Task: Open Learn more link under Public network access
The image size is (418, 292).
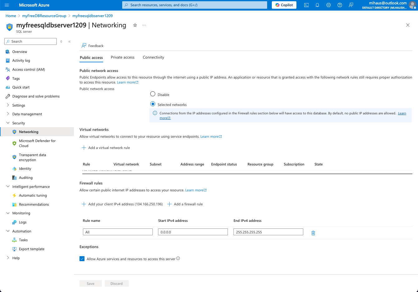Action: click(x=127, y=82)
